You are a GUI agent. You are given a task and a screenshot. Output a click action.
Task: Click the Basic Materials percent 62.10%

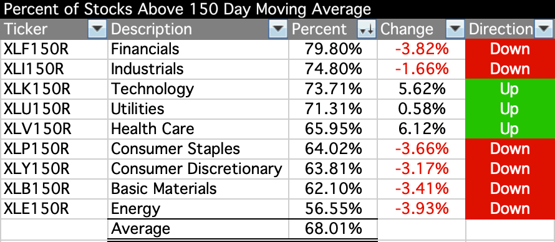333,189
